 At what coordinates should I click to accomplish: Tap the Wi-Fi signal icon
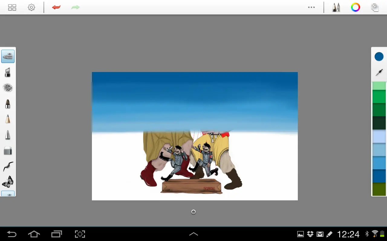375,234
